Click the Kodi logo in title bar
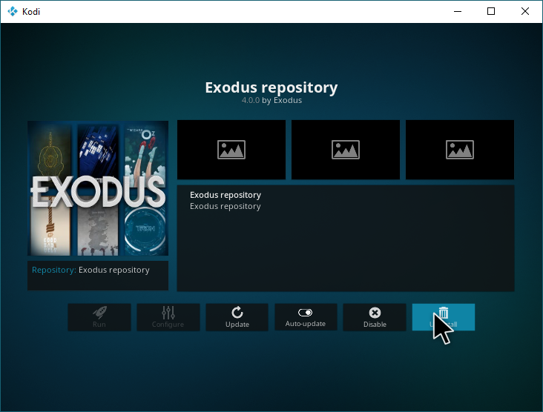Screen dimensions: 543x412 coord(13,11)
